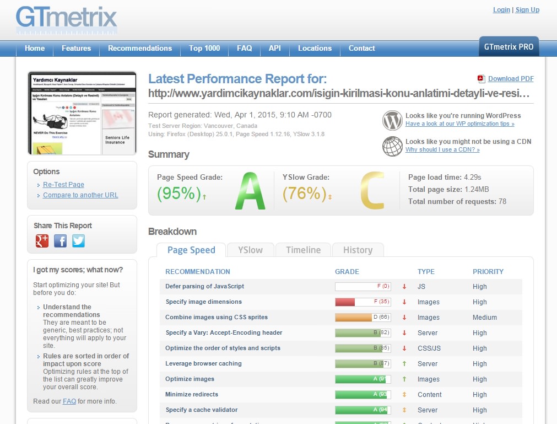This screenshot has height=424, width=557.
Task: Share report via Twitter icon
Action: [x=79, y=240]
